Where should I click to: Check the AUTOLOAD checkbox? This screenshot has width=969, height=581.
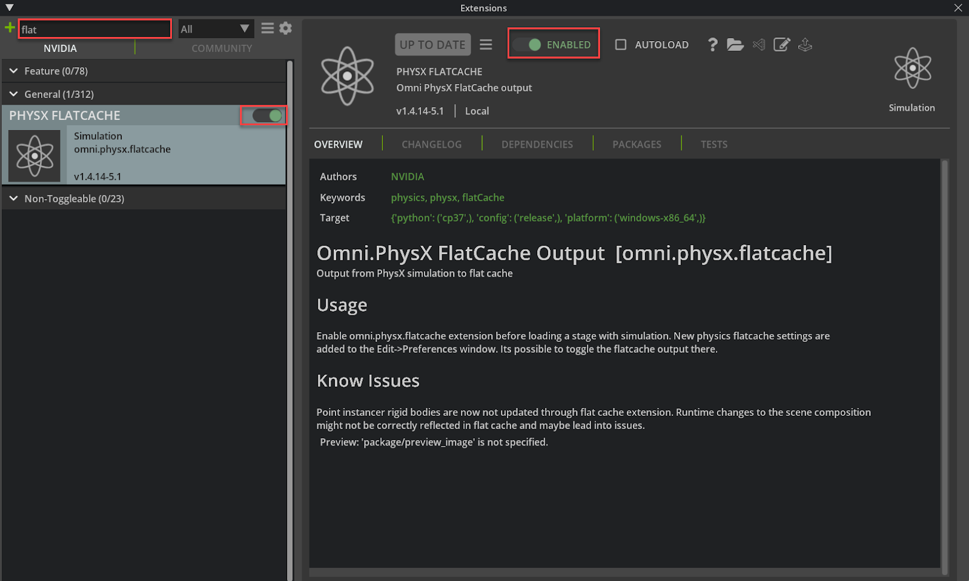621,45
